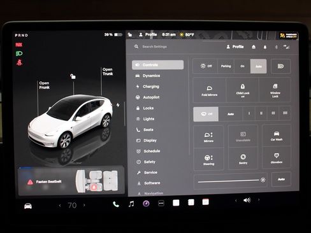Open the Dynamics settings menu

148,76
